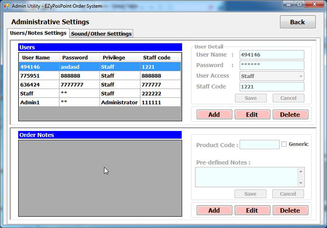Switch to Users/Notes Settings tab

38,33
